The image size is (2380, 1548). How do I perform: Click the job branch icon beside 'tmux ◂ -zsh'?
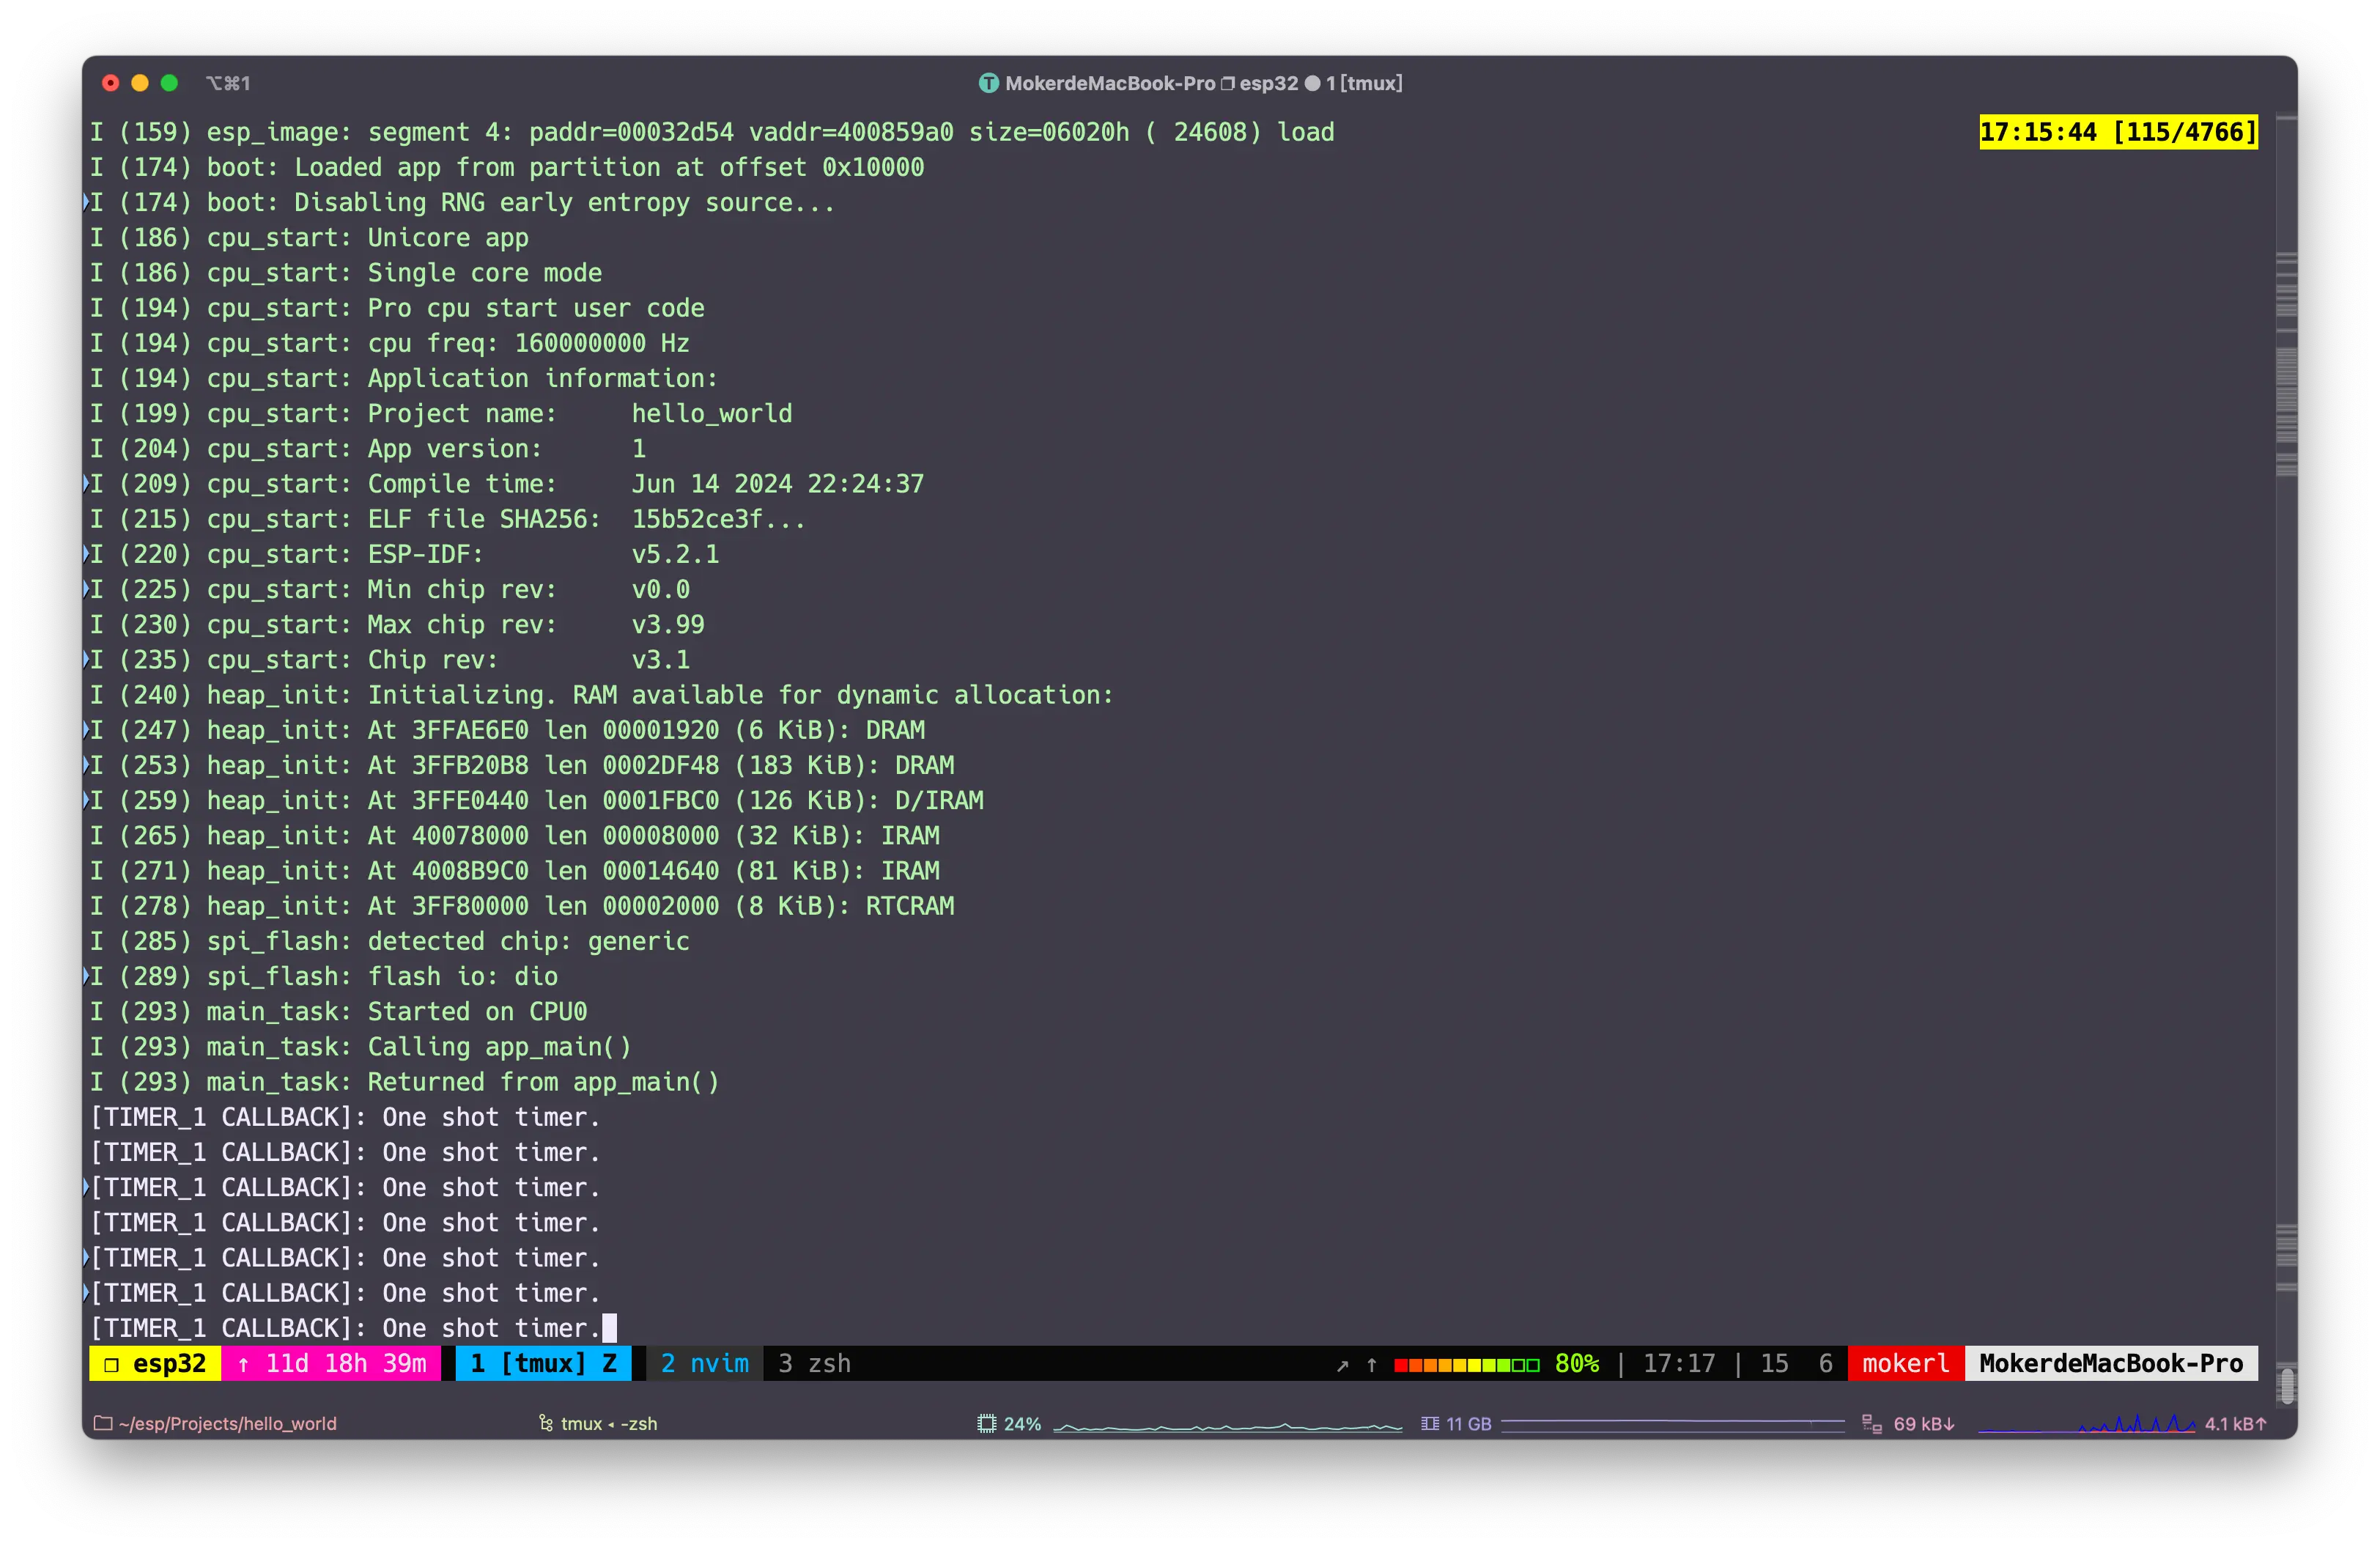(x=546, y=1423)
